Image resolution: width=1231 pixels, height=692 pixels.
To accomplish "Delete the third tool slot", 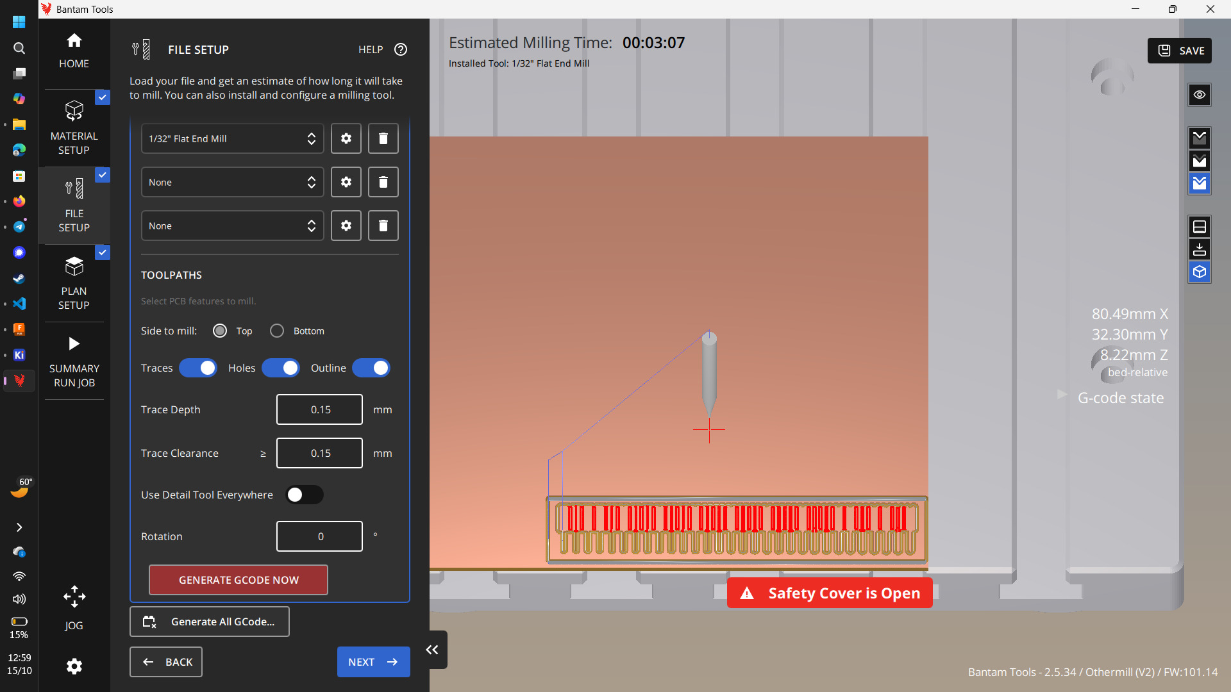I will (383, 226).
